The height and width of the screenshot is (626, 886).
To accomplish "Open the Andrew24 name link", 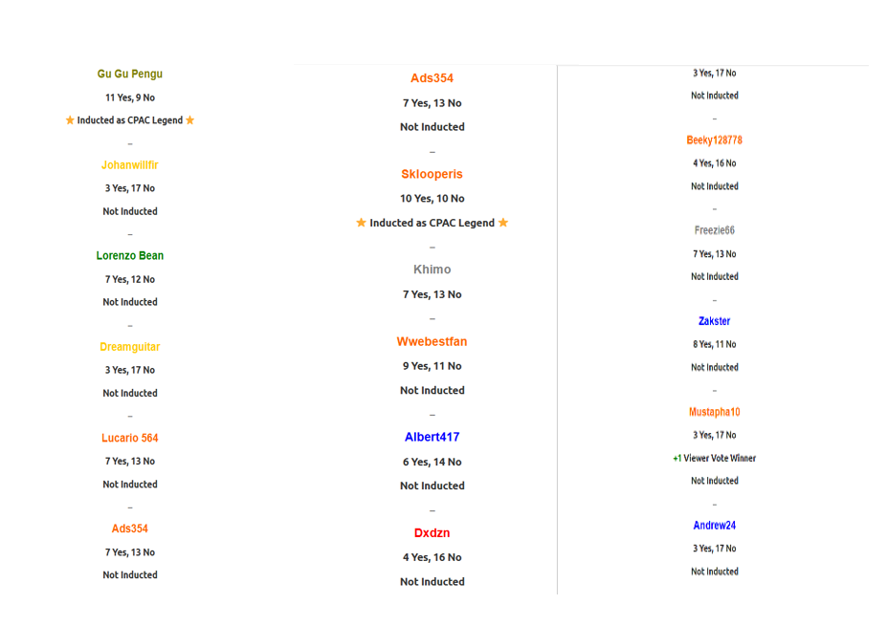I will click(714, 526).
